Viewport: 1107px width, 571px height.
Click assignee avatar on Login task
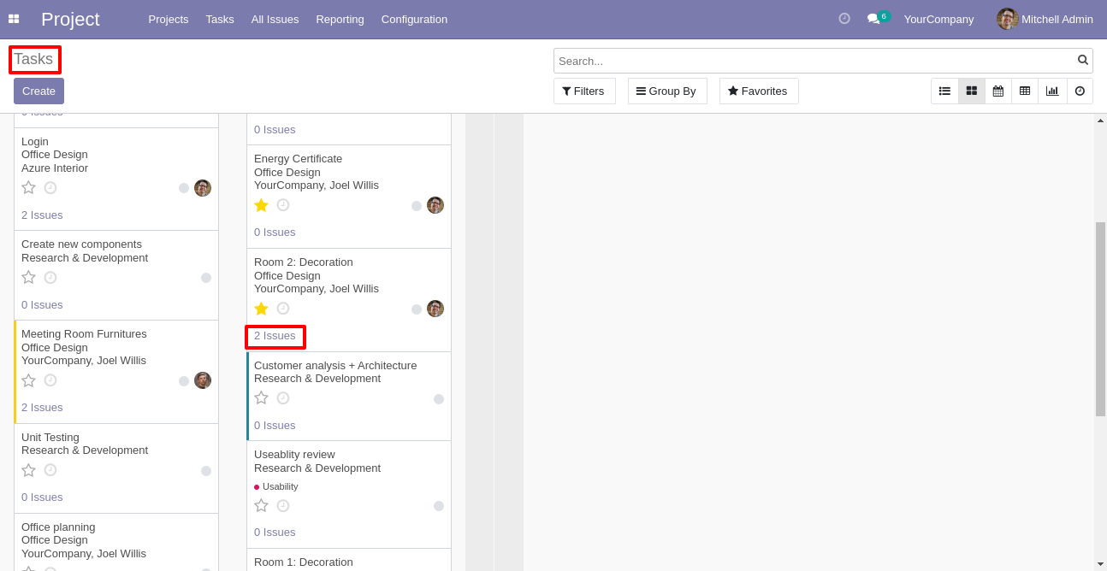(203, 188)
